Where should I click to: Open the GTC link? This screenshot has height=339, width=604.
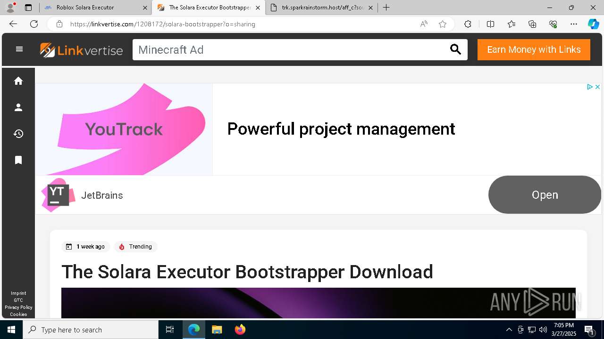pyautogui.click(x=18, y=300)
